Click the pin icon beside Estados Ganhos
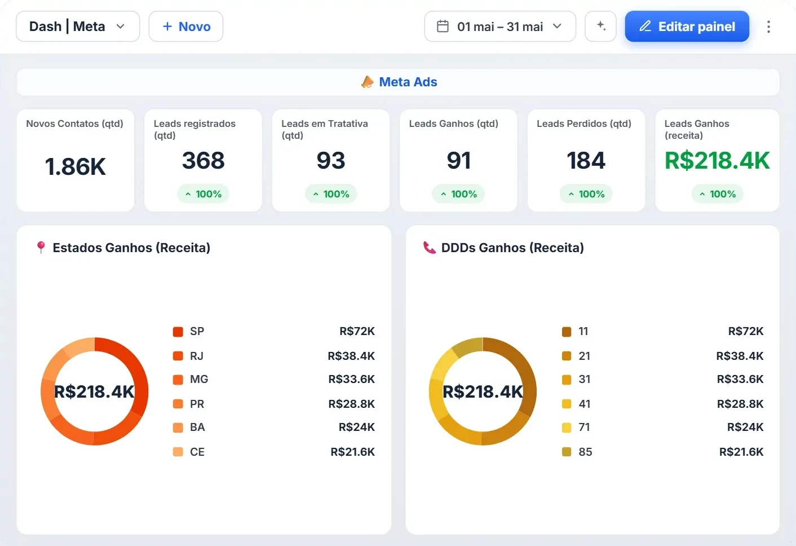Image resolution: width=796 pixels, height=546 pixels. coord(41,248)
